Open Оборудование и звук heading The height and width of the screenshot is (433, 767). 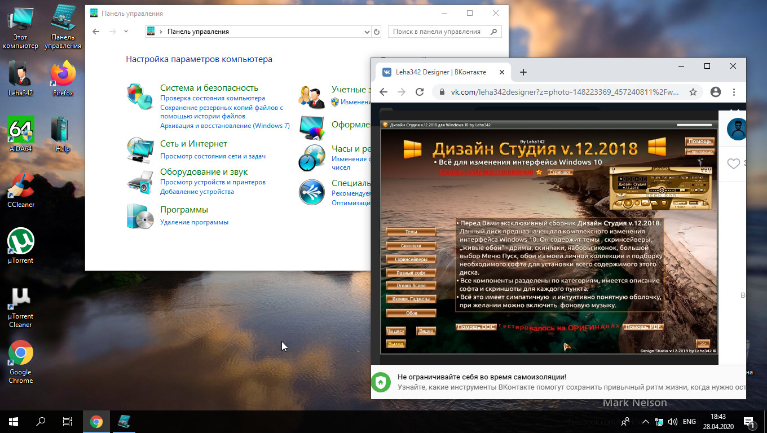coord(204,172)
